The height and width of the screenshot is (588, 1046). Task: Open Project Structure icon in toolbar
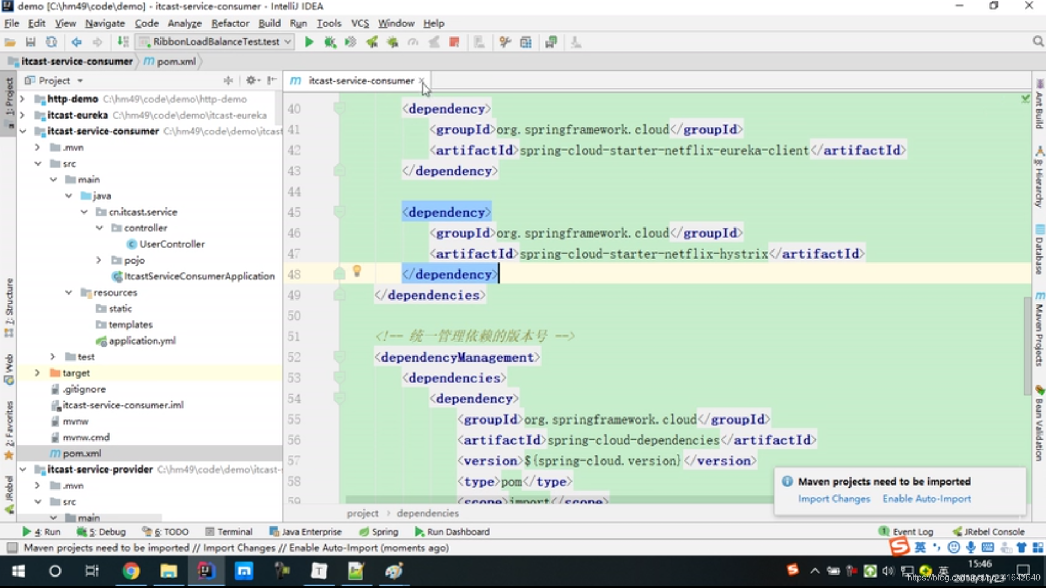click(x=526, y=42)
